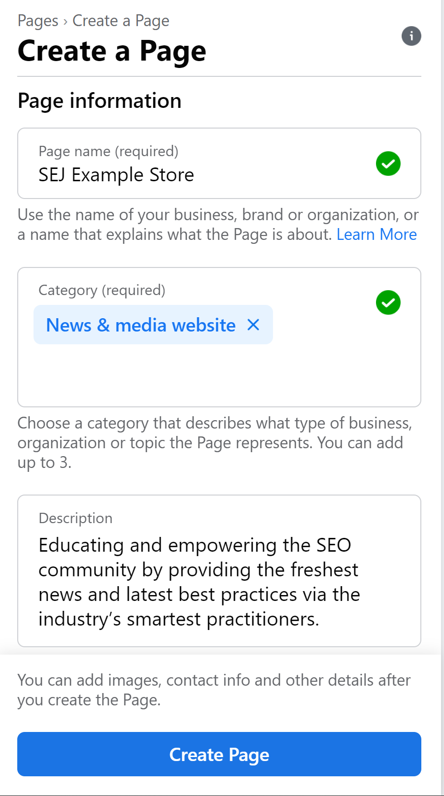Navigate back via the Pages breadcrumb

pyautogui.click(x=37, y=21)
